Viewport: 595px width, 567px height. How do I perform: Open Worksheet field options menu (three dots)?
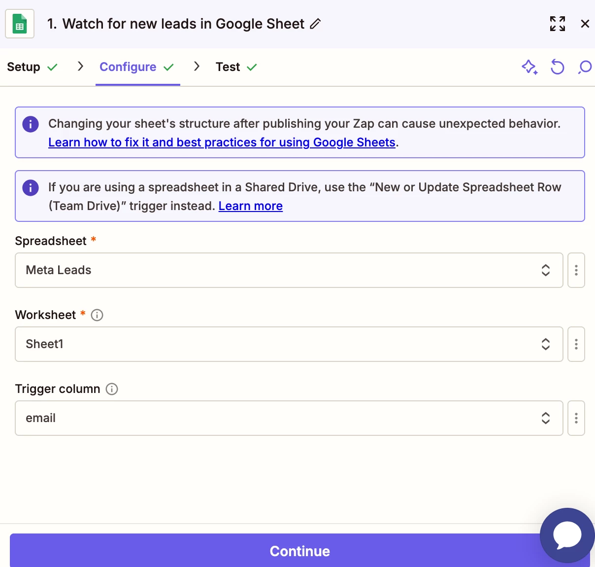pyautogui.click(x=576, y=344)
